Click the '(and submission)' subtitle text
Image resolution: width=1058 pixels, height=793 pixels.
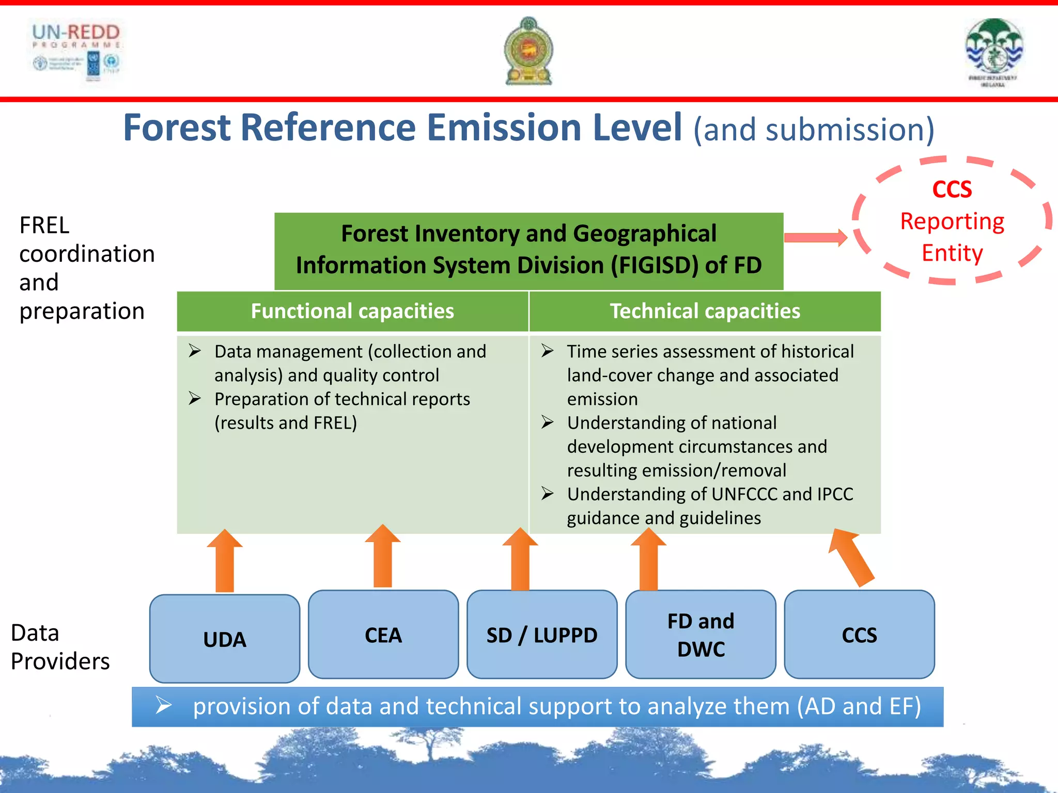coord(814,129)
